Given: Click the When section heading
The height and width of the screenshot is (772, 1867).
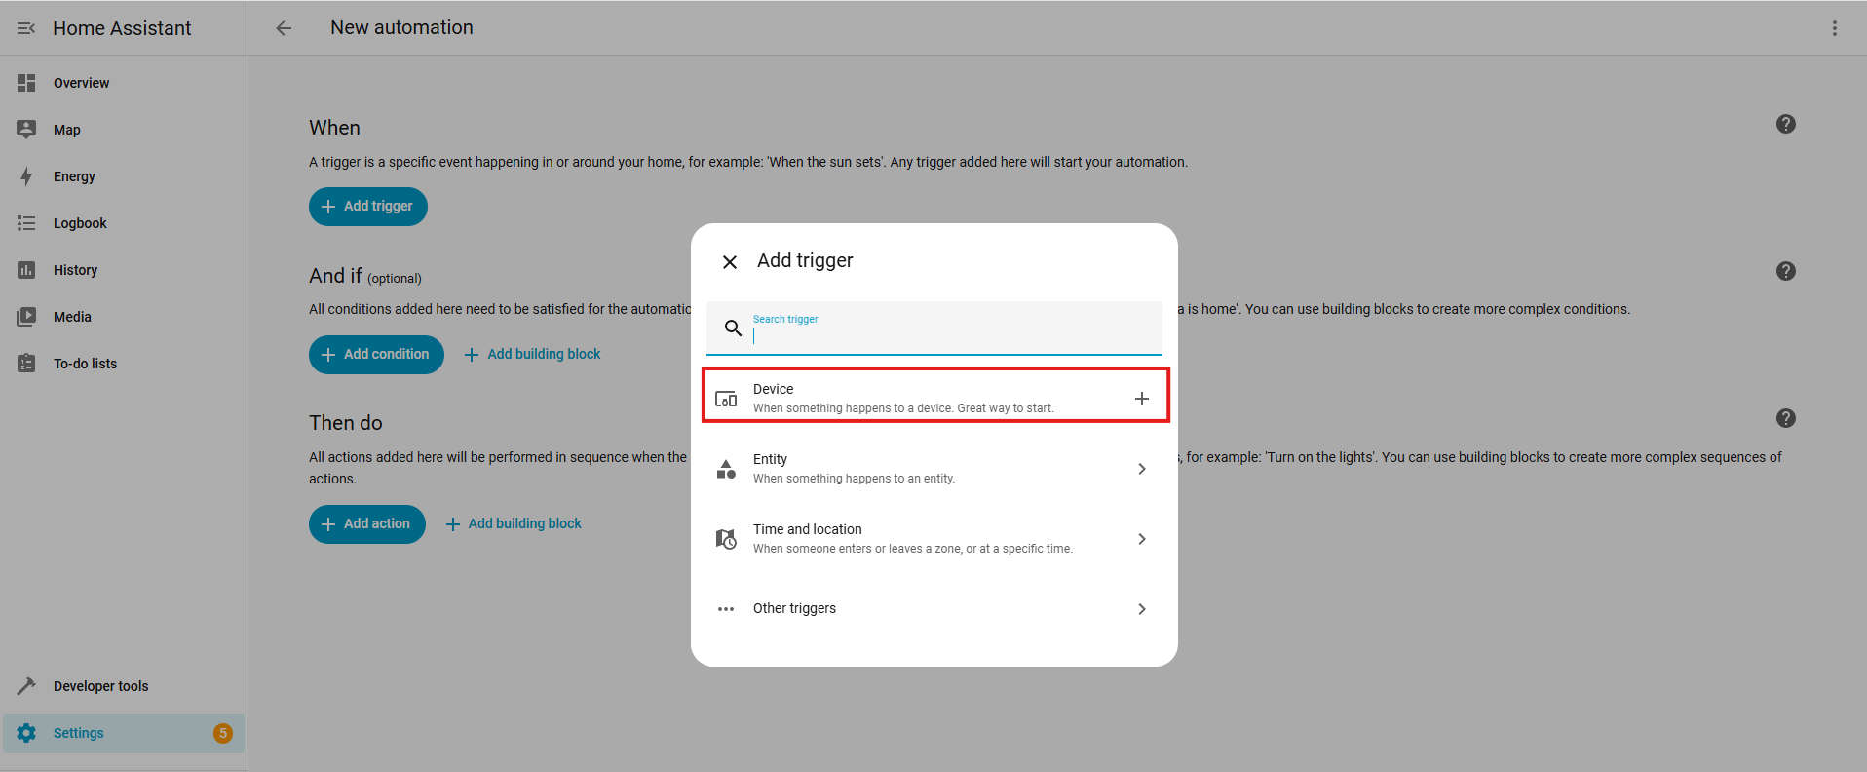Looking at the screenshot, I should [334, 128].
